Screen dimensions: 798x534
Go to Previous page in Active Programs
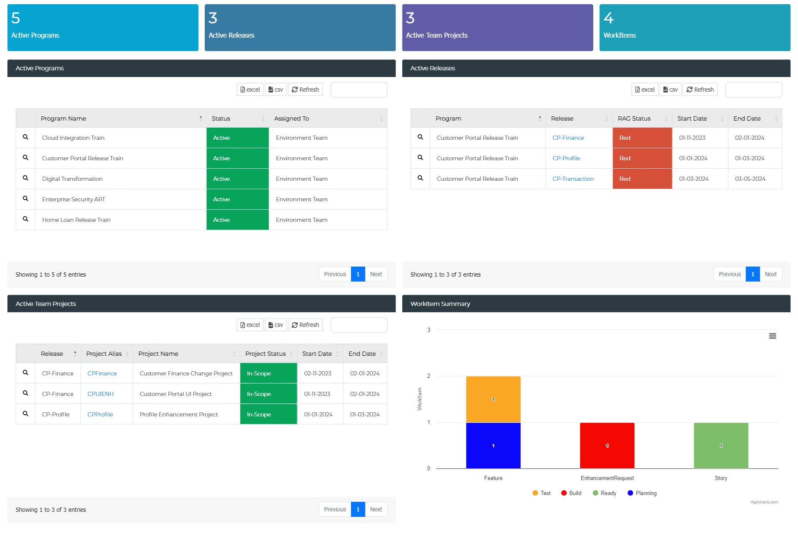(335, 274)
